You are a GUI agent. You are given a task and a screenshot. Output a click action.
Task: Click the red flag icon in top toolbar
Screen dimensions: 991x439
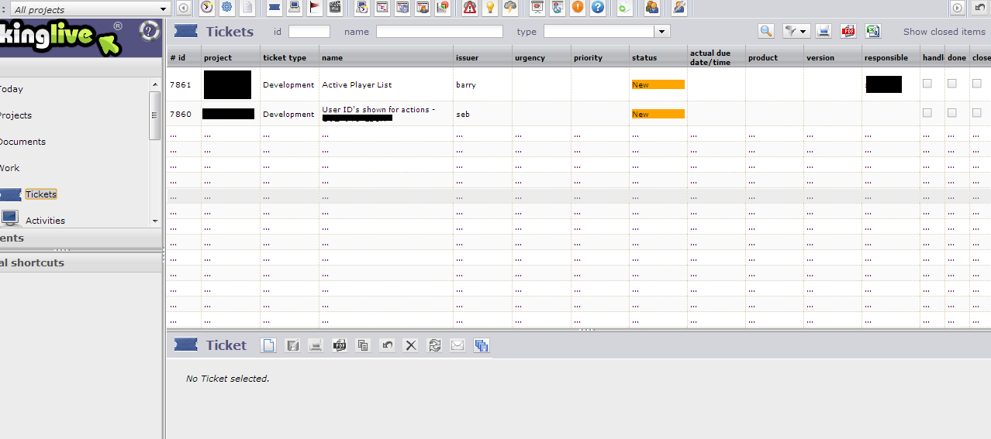[315, 8]
